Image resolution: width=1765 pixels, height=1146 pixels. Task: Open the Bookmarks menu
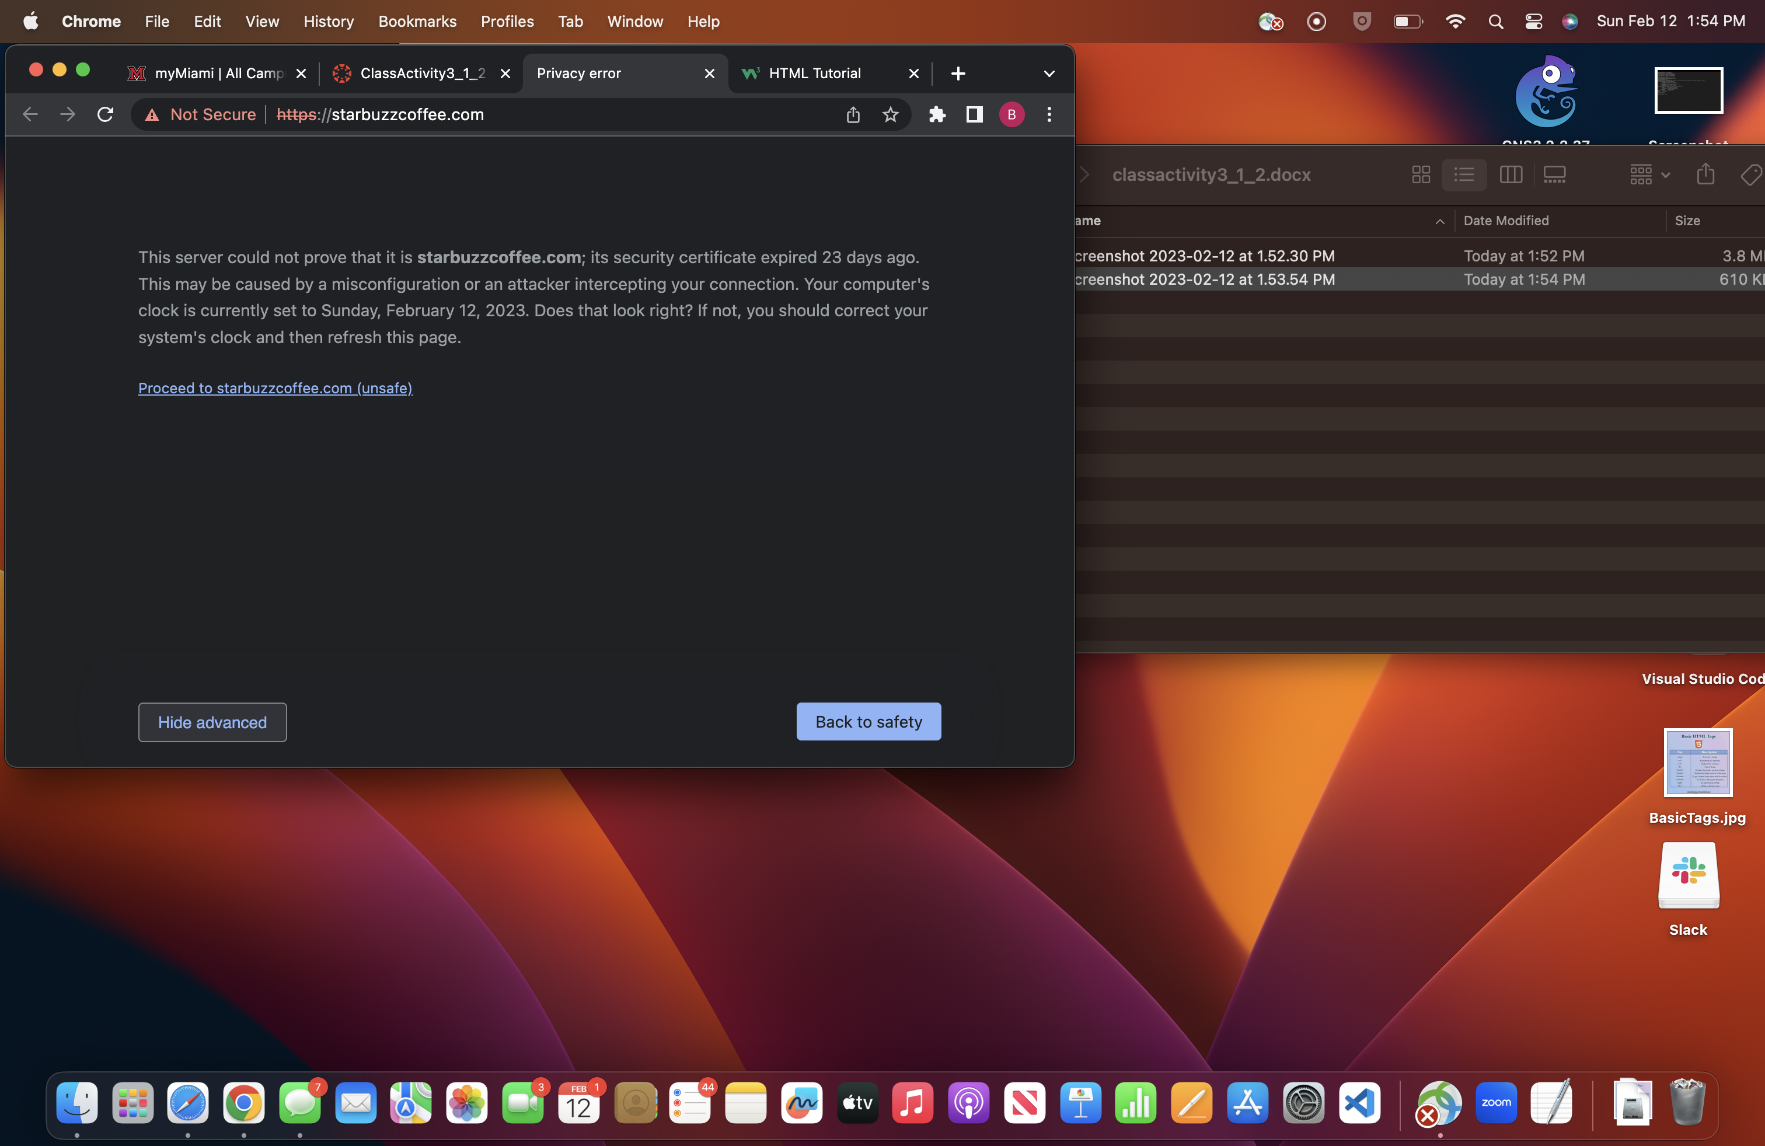point(417,22)
